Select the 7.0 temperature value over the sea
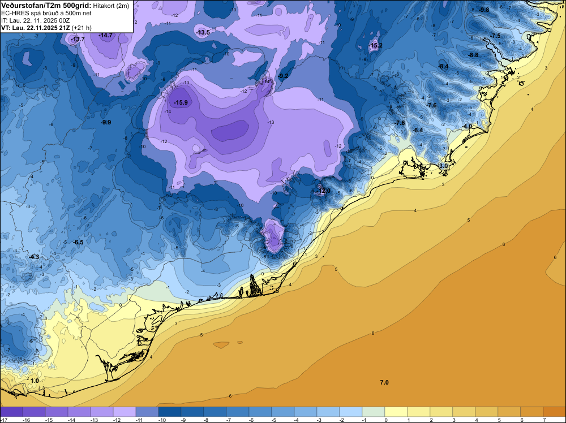This screenshot has height=423, width=566. pyautogui.click(x=384, y=382)
